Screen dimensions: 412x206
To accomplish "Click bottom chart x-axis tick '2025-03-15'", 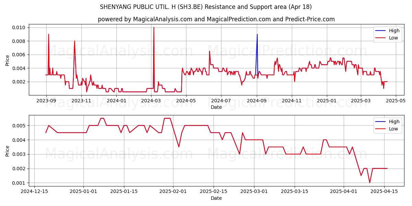I will click(295, 192).
